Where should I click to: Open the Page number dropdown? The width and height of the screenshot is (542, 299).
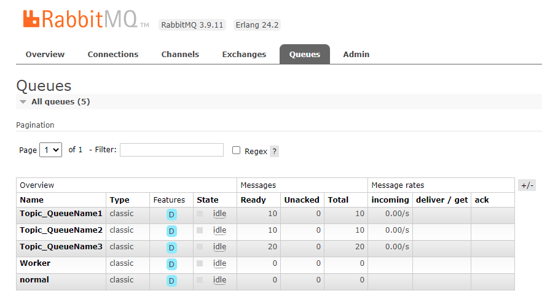[x=51, y=150]
